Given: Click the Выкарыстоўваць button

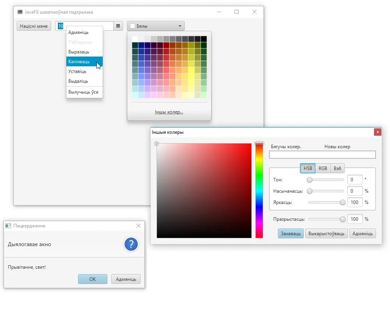Looking at the screenshot, I should click(326, 234).
